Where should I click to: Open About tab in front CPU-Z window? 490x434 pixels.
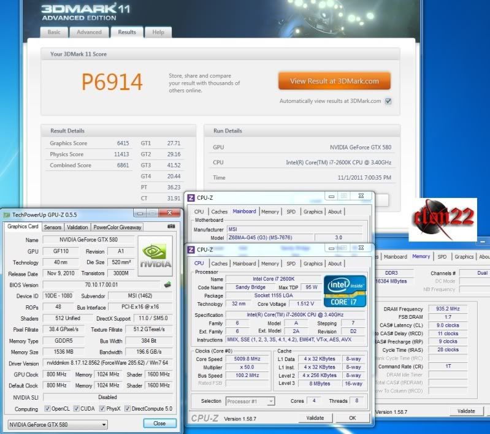click(335, 264)
